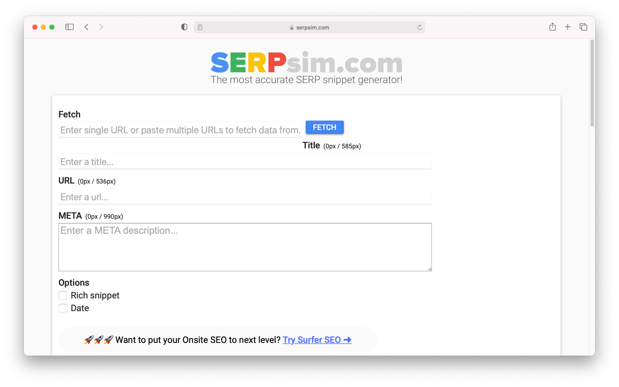
Task: Click the forward navigation arrow
Action: pos(101,27)
